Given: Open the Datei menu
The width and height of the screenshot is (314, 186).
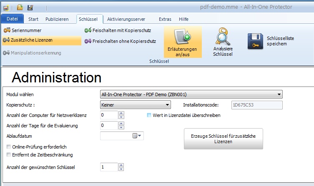Looking at the screenshot, I should tap(12, 19).
